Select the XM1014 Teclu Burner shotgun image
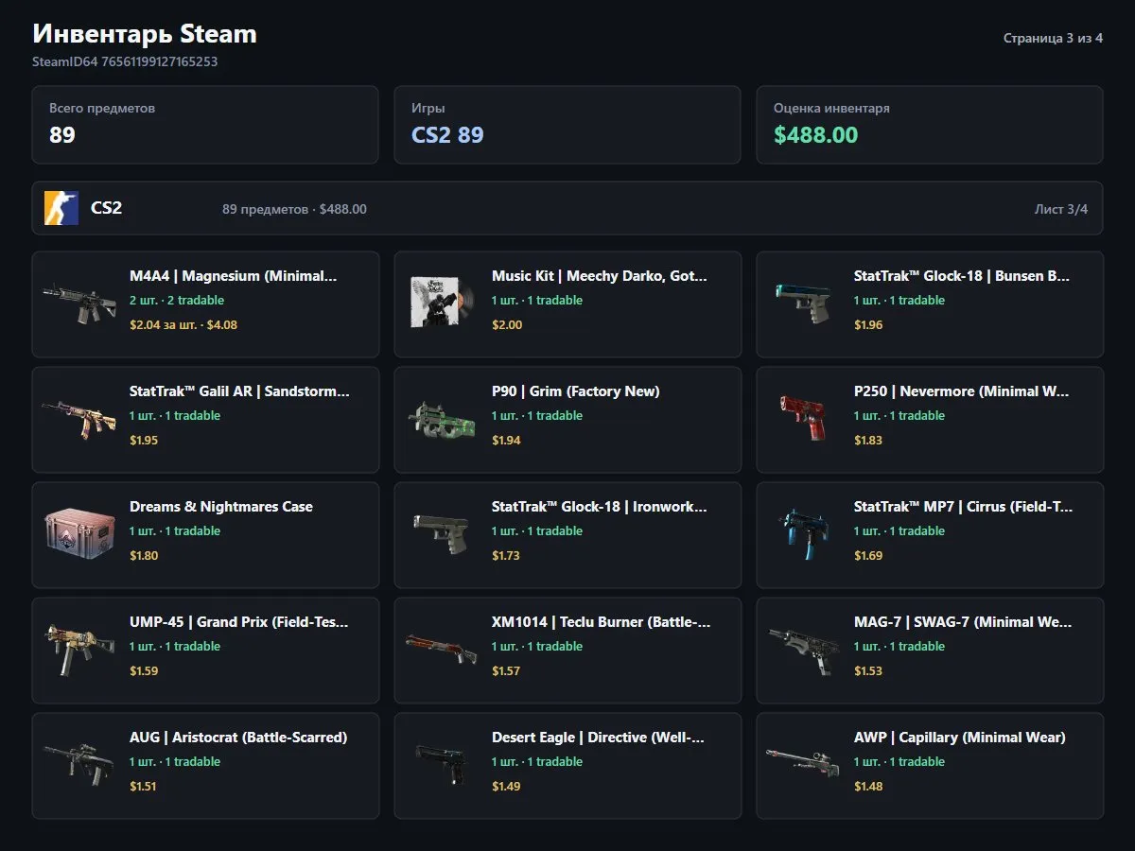The height and width of the screenshot is (851, 1135). point(441,649)
